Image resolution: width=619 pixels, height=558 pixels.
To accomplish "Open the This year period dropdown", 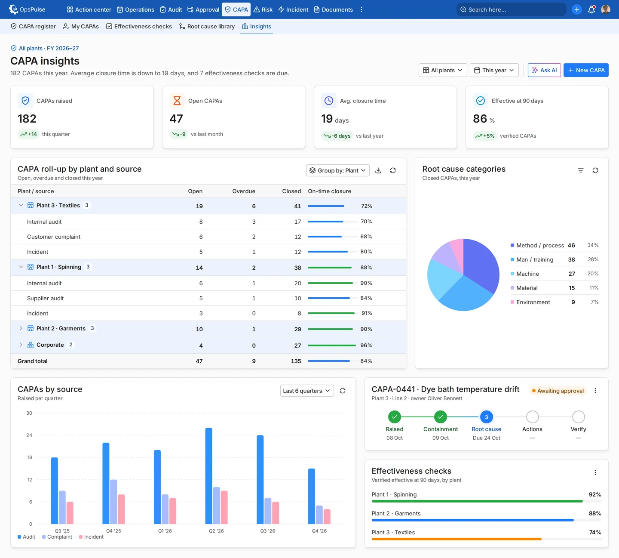I will pyautogui.click(x=494, y=70).
